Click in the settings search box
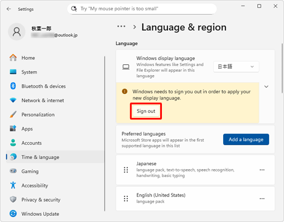 coord(142,9)
